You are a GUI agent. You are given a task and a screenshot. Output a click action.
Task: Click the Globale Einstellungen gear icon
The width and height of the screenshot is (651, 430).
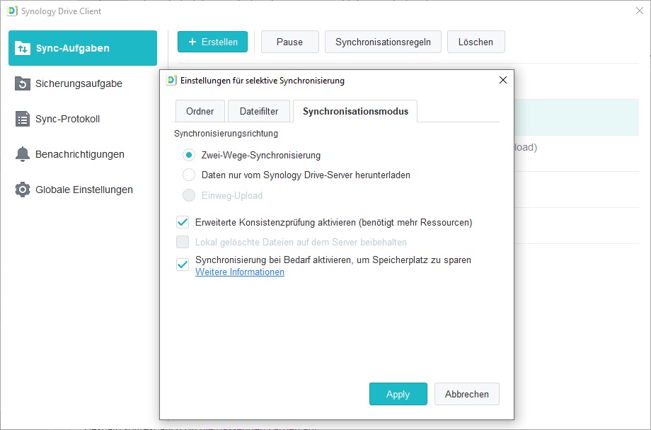tap(23, 190)
